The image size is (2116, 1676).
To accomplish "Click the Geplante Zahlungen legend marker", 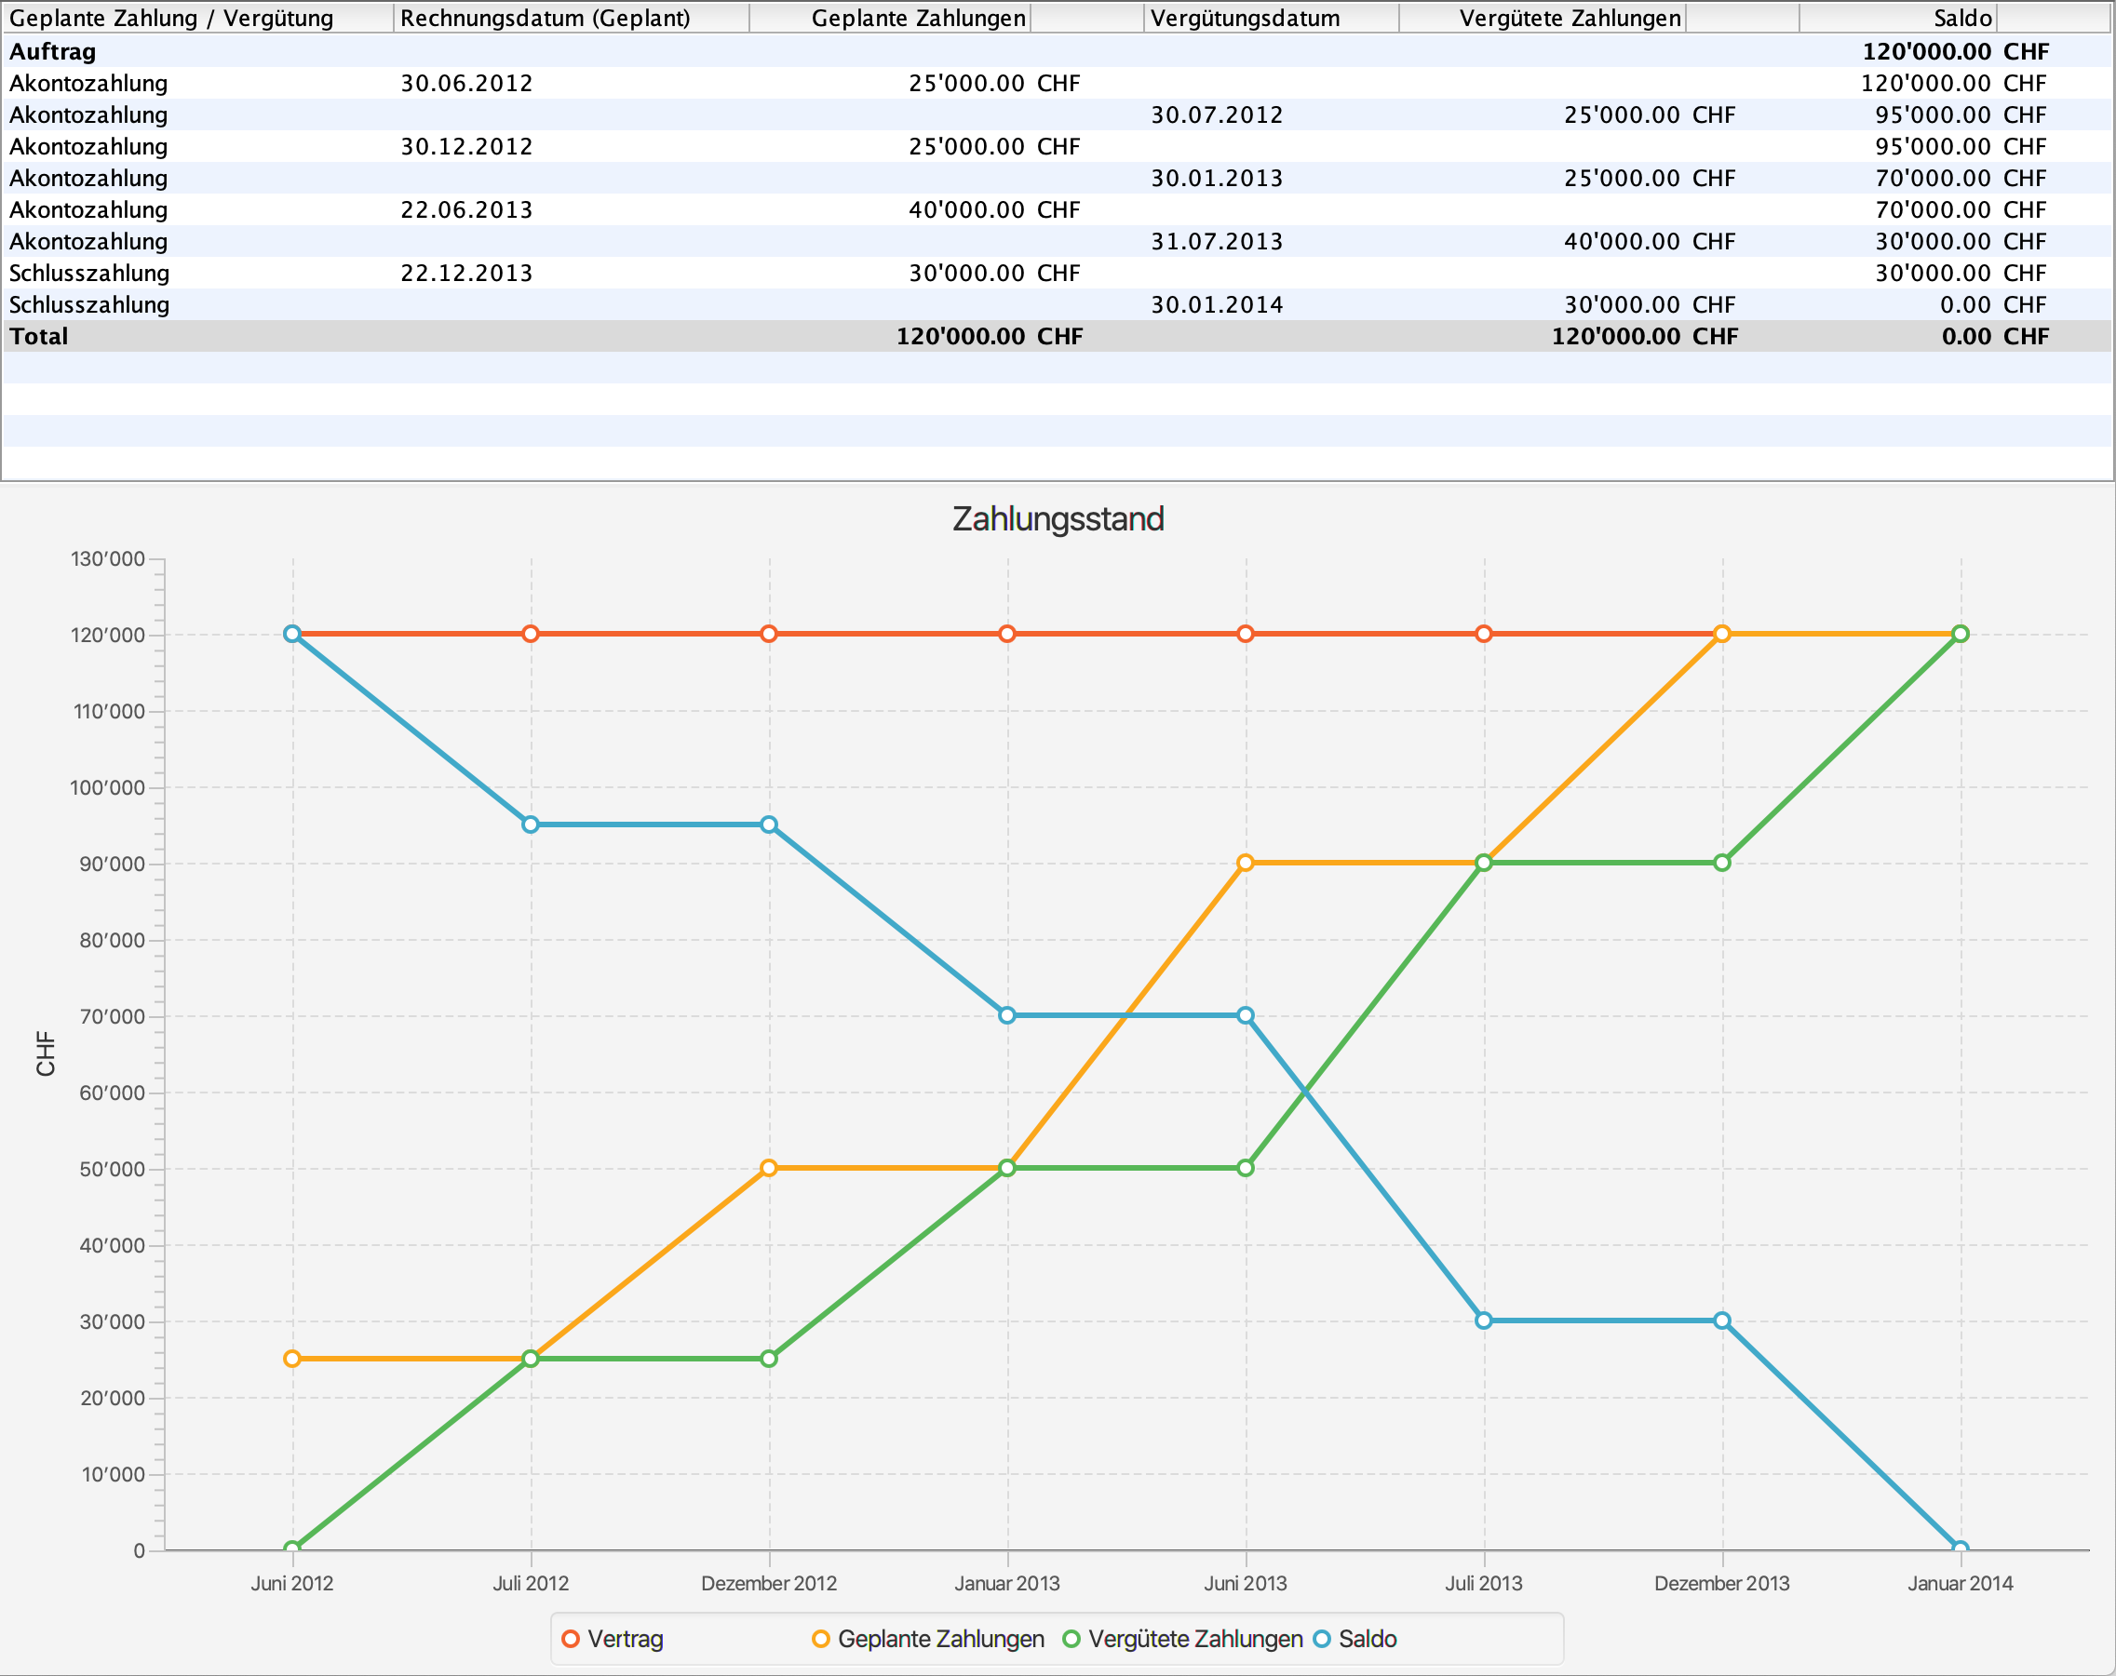I will 821,1639.
